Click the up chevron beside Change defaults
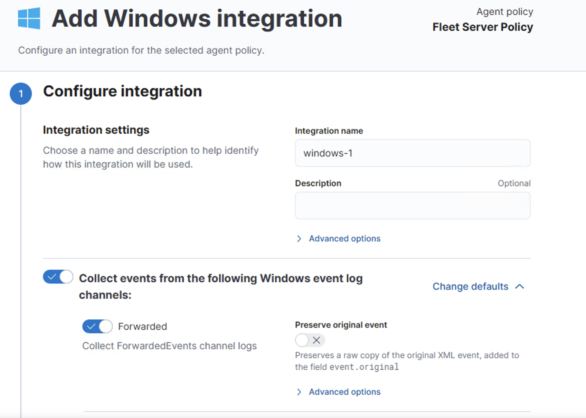This screenshot has width=586, height=418. [x=520, y=287]
